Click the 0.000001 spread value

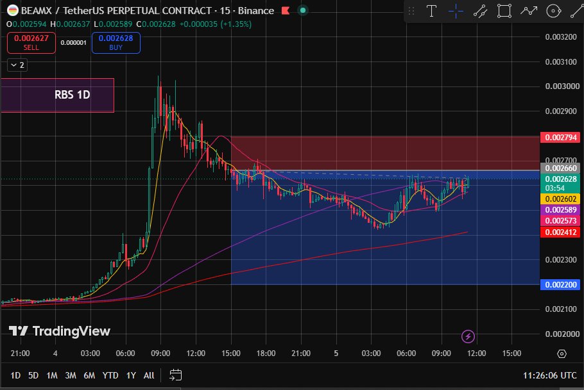(x=73, y=43)
